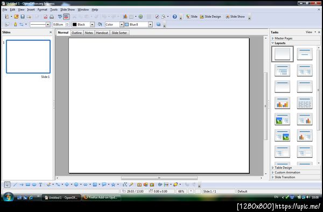Export directly as PDF icon
323x212 pixels.
tap(45, 17)
